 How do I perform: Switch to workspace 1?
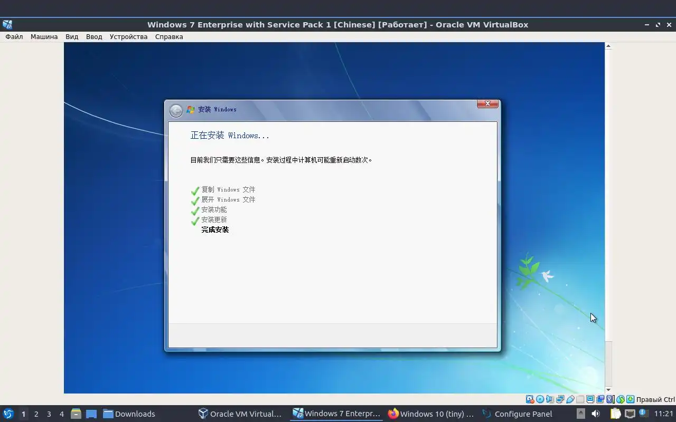tap(23, 414)
